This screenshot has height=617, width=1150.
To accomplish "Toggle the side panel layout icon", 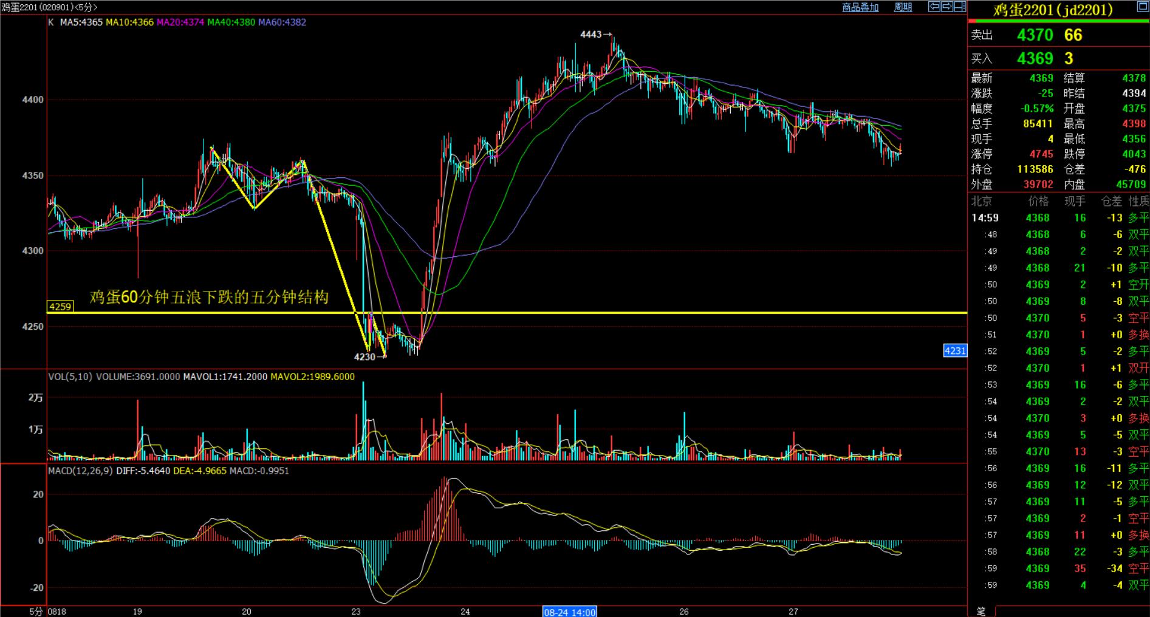I will coord(960,7).
